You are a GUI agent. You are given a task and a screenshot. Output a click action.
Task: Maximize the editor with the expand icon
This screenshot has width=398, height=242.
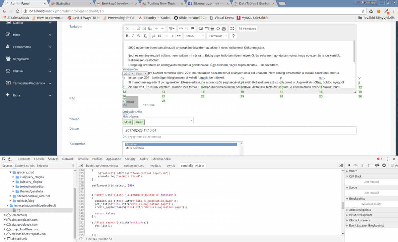tap(232, 29)
